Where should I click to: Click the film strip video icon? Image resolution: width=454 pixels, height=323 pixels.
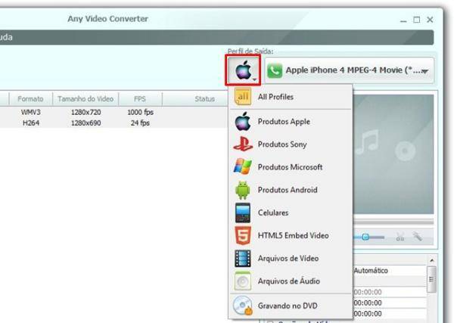coord(243,258)
